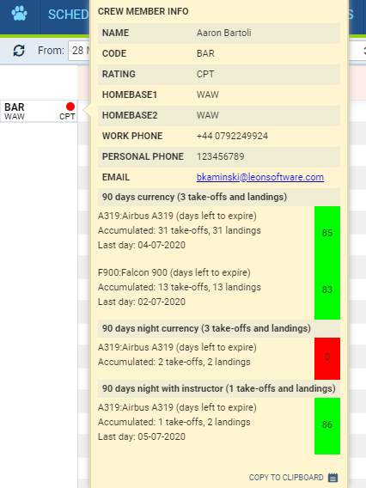This screenshot has height=488, width=366.
Task: Click Accumulated: 13 take-offs, 13 landings
Action: [x=180, y=287]
